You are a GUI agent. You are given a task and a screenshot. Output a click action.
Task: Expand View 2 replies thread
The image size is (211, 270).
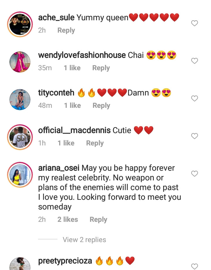[x=84, y=239]
